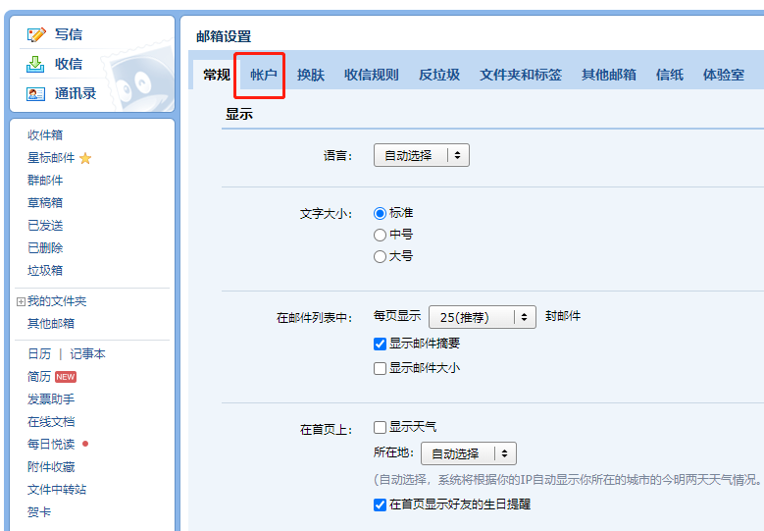Image resolution: width=764 pixels, height=531 pixels.
Task: Open 通讯录 from the sidebar
Action: 76,93
